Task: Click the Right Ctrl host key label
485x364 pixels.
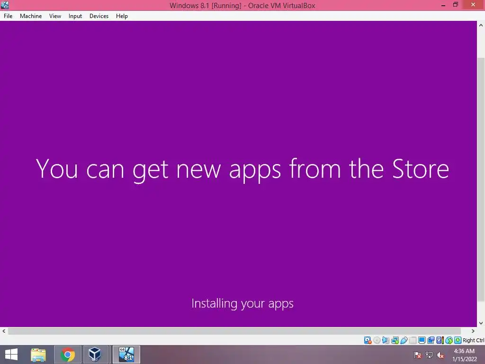Action: tap(474, 340)
